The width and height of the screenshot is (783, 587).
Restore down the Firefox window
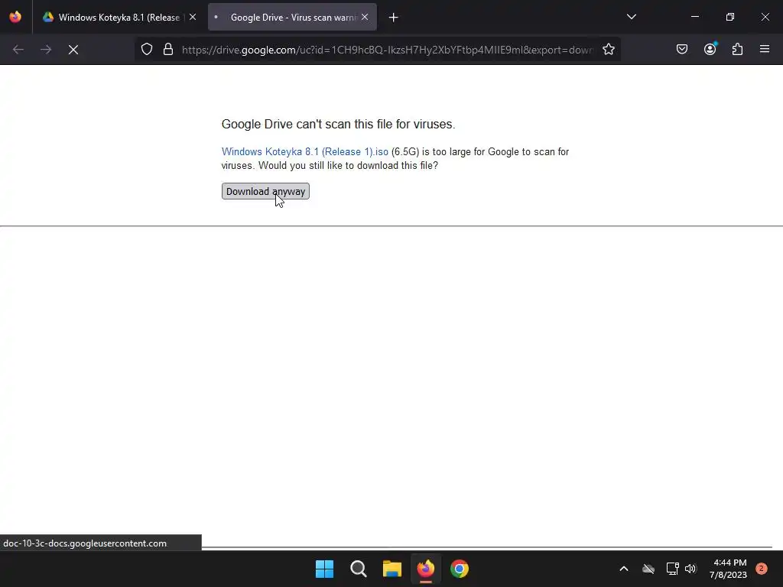click(x=730, y=17)
